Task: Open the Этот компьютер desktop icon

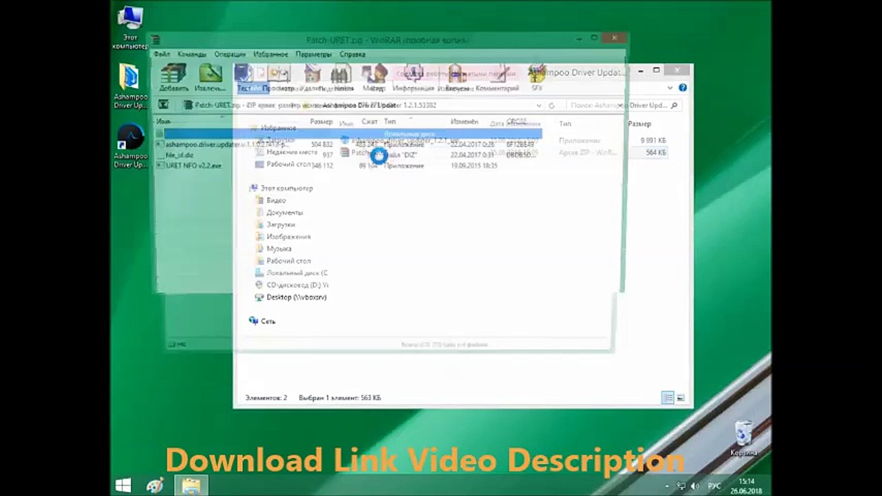Action: click(x=130, y=28)
